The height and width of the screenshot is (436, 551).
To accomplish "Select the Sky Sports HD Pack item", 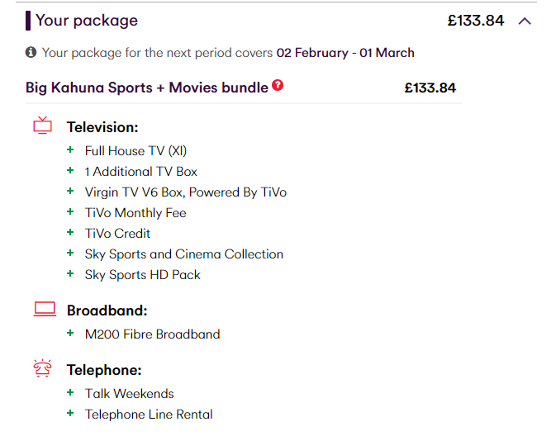I will coord(142,275).
